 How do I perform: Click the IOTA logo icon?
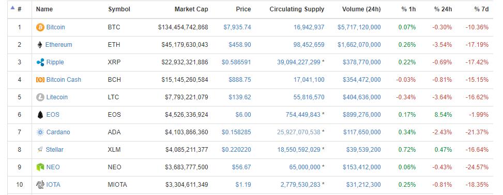tap(40, 185)
